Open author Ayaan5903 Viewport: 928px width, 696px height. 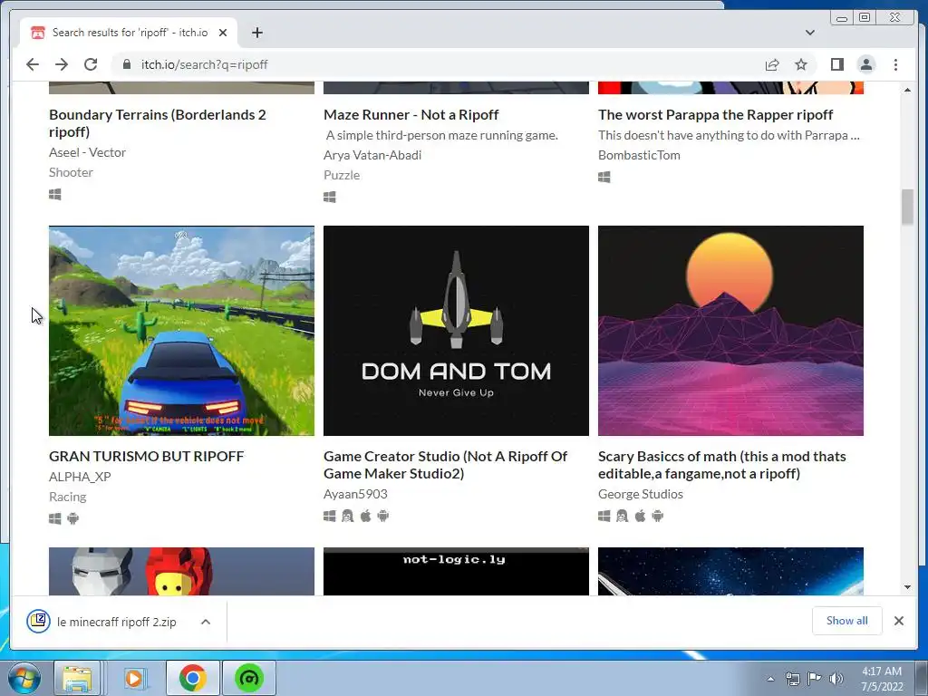point(355,494)
